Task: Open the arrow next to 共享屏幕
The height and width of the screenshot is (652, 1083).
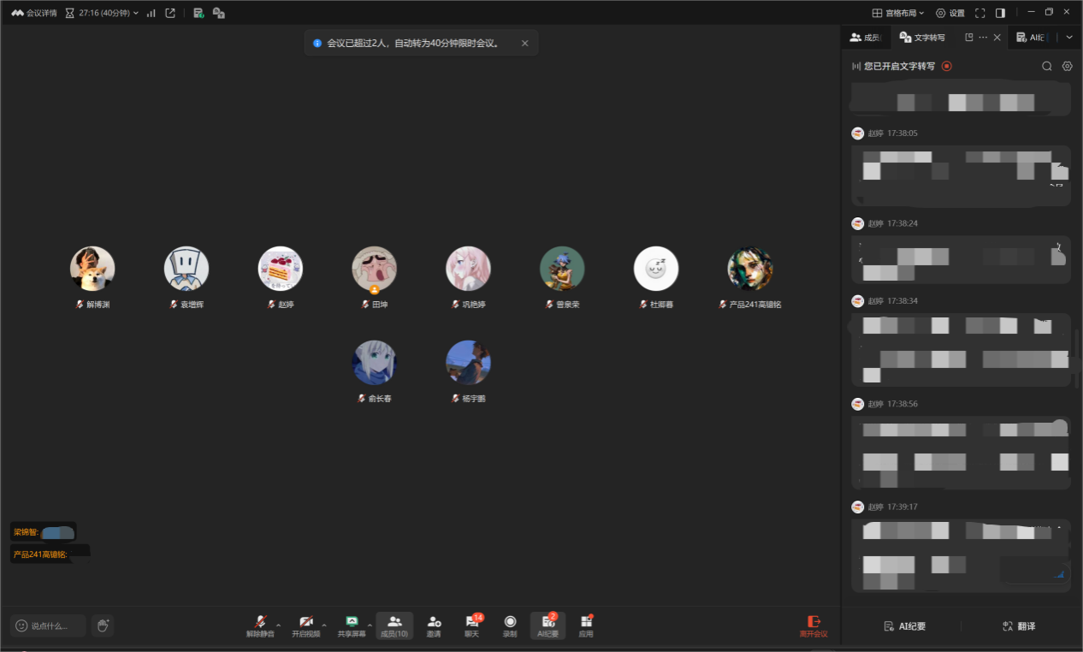Action: (x=370, y=625)
